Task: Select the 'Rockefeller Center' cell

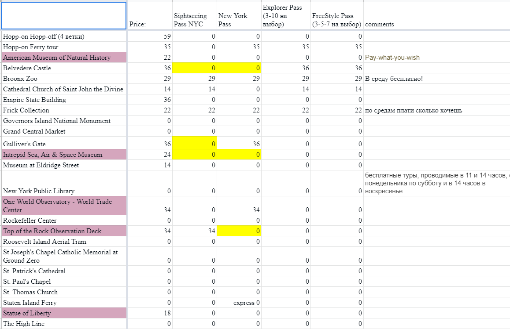Action: click(64, 221)
